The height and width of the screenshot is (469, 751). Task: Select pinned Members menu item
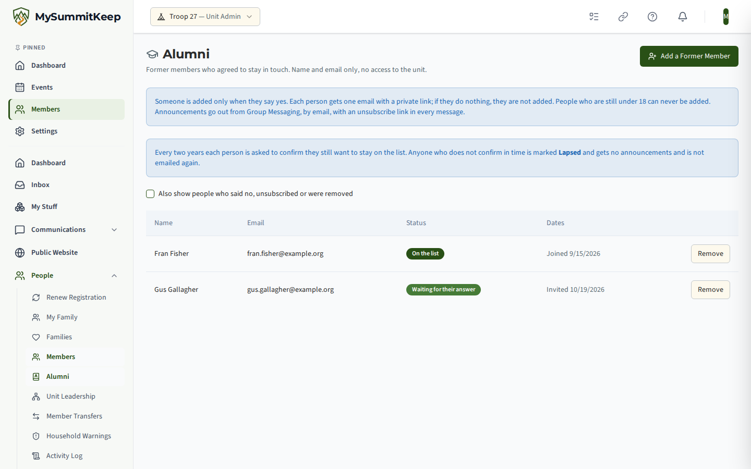click(x=67, y=109)
